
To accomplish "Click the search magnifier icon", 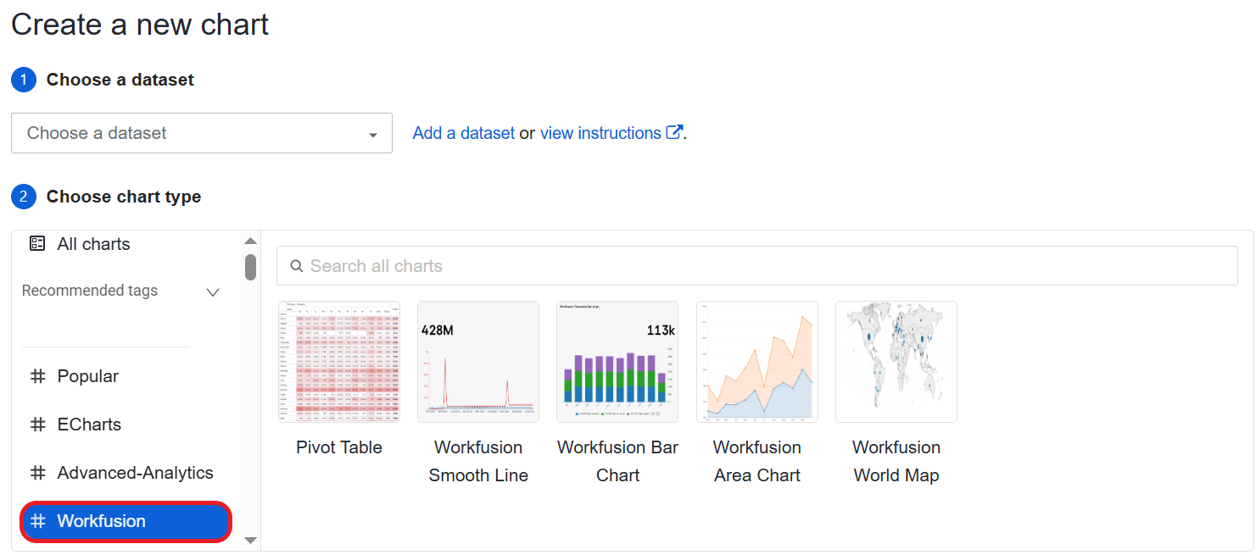I will [x=297, y=266].
